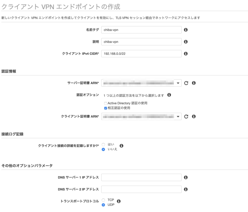Uncheck 相互認証の使用 checkbox
This screenshot has height=212, width=248.
point(105,108)
